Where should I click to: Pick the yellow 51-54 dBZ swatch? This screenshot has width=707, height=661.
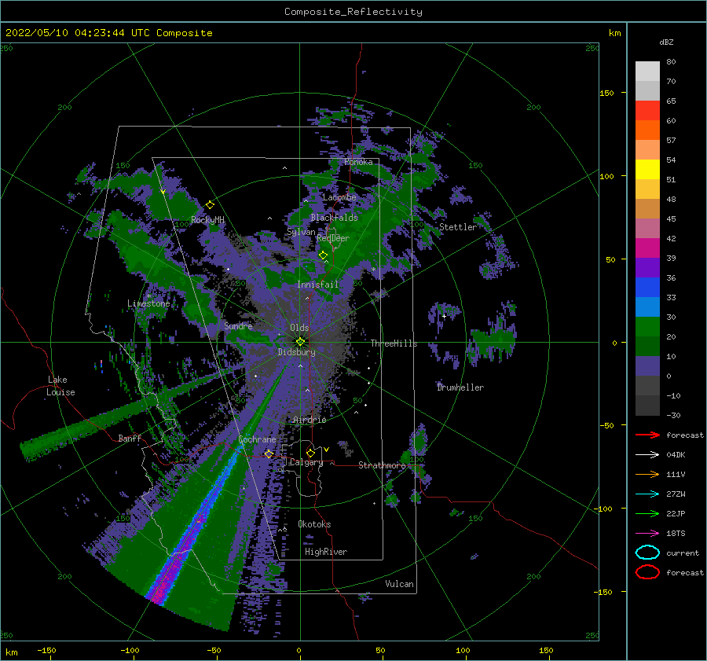click(647, 170)
